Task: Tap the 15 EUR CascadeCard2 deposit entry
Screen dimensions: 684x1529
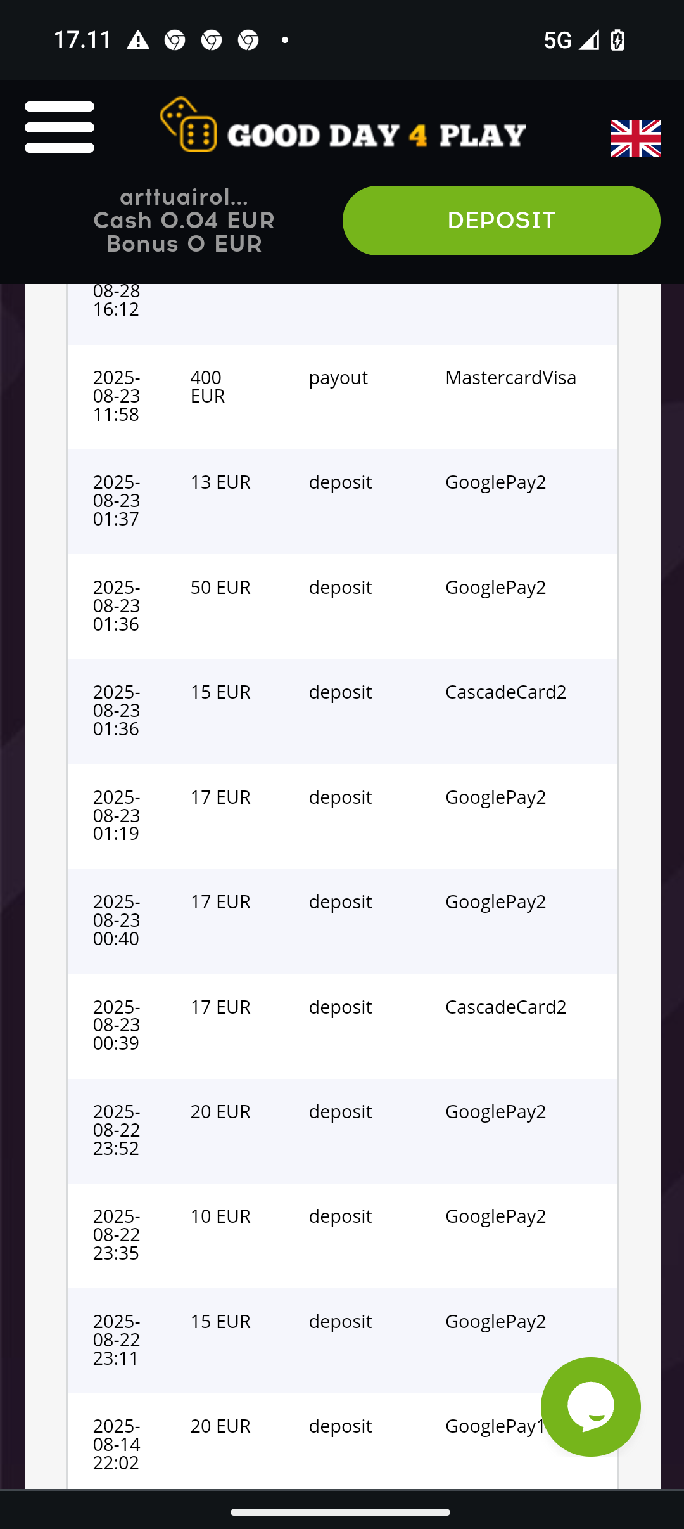Action: pyautogui.click(x=342, y=711)
